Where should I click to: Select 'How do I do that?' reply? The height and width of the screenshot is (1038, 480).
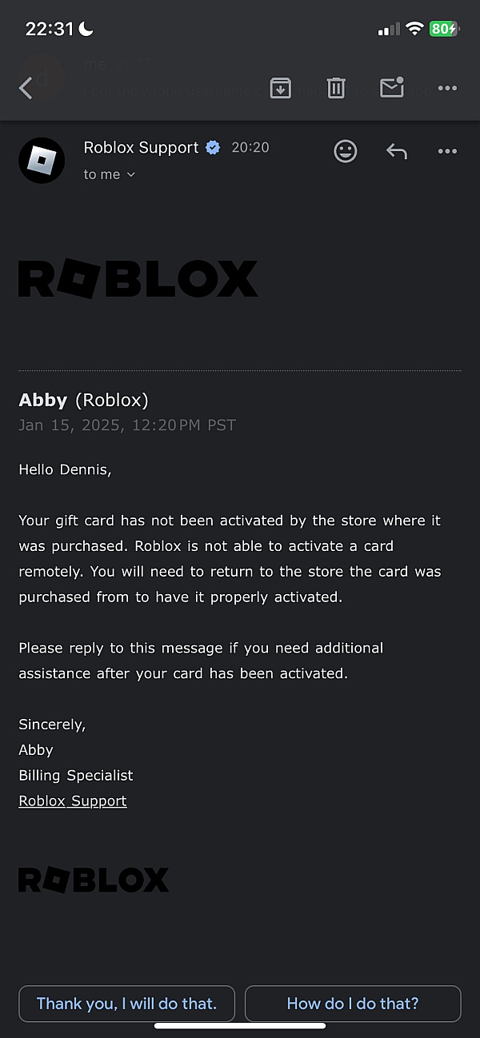point(353,1004)
